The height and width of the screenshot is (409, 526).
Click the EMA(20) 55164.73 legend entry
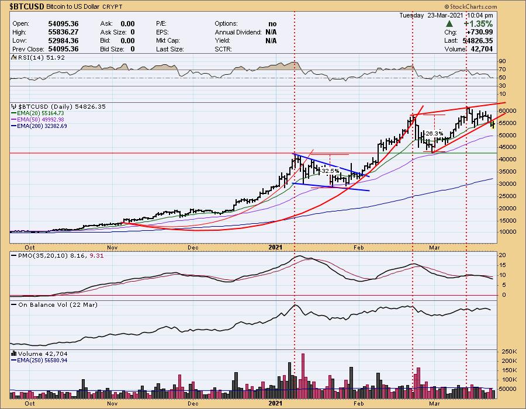tap(37, 113)
